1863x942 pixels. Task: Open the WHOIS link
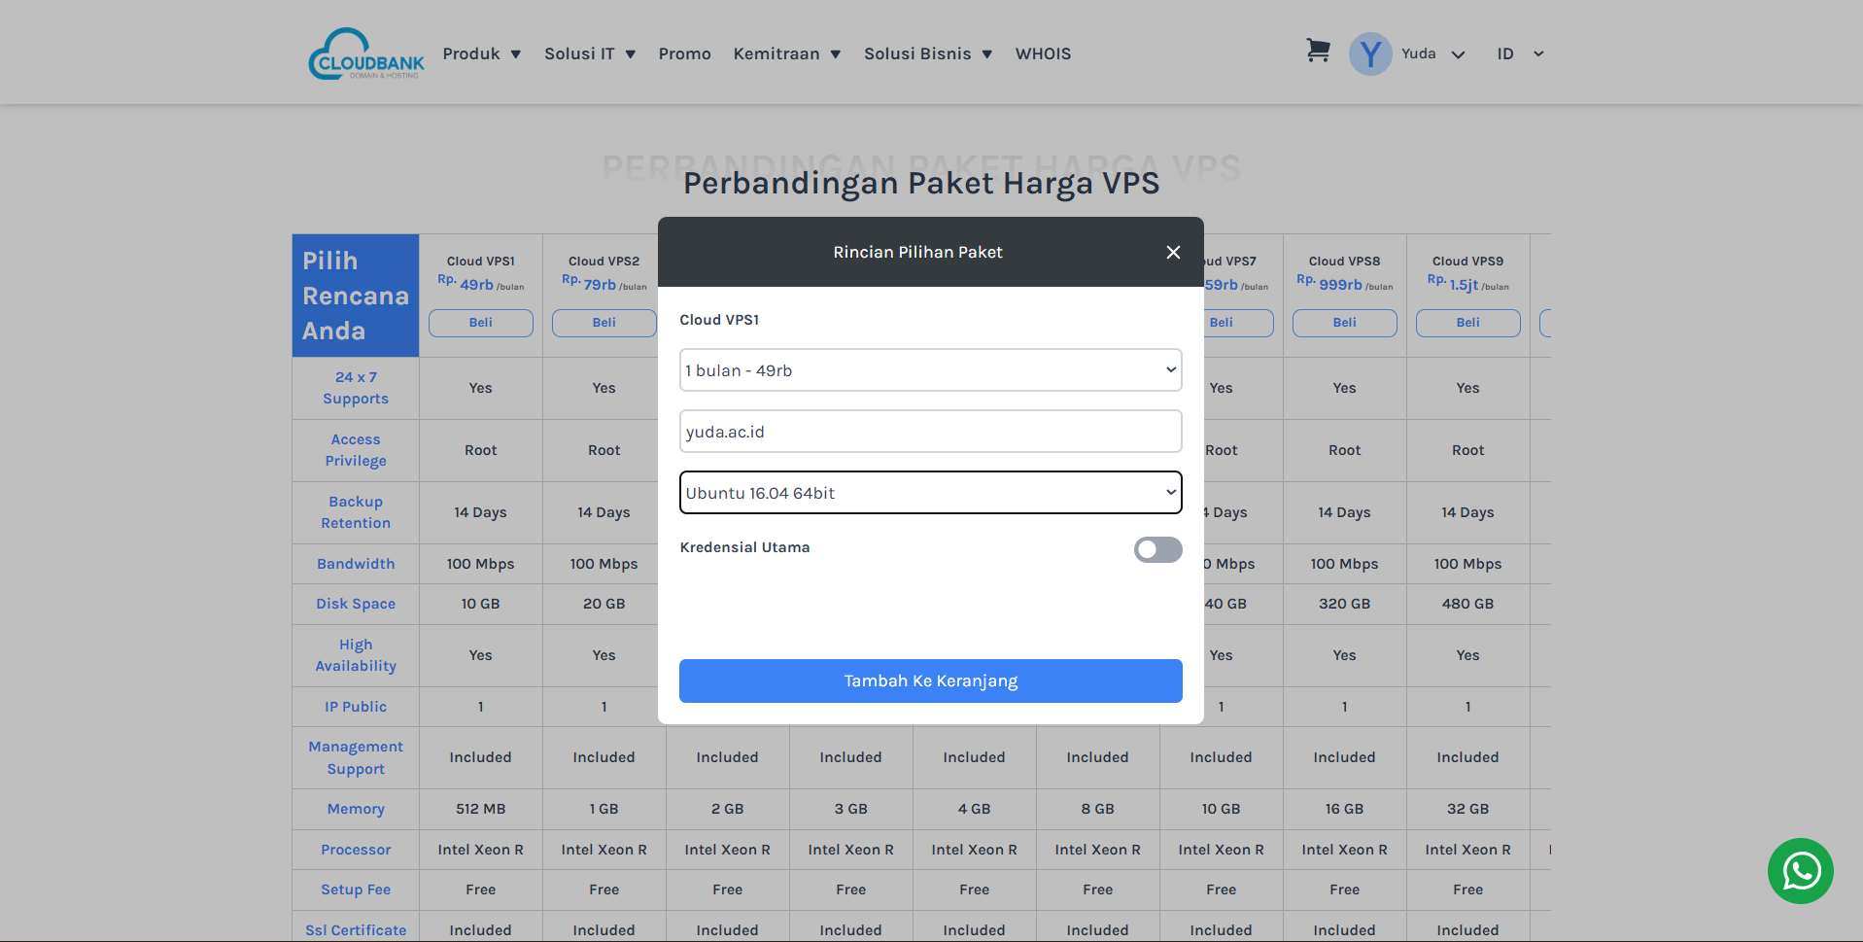click(1043, 54)
